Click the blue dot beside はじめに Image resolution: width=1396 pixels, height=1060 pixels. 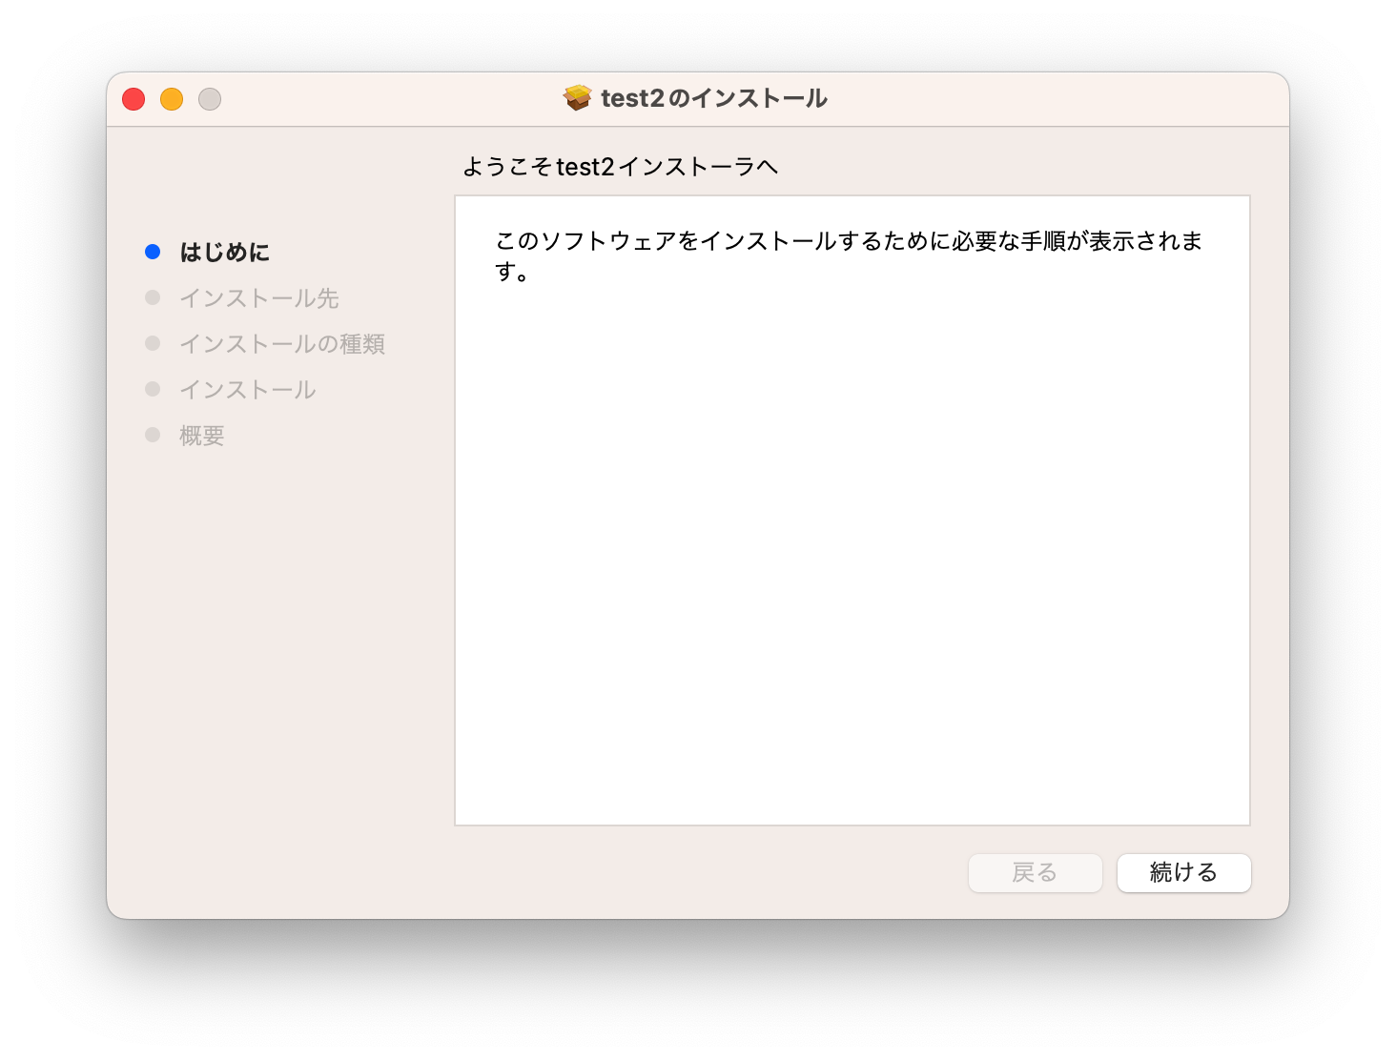[153, 251]
